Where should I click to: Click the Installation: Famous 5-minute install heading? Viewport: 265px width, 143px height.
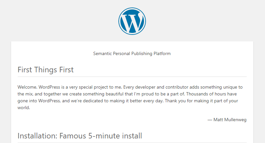pyautogui.click(x=80, y=136)
